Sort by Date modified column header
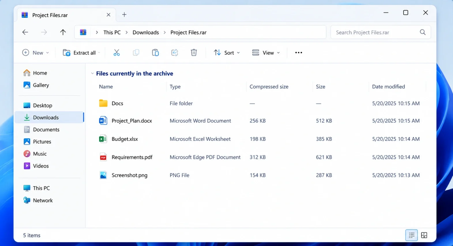This screenshot has width=453, height=246. pos(388,87)
